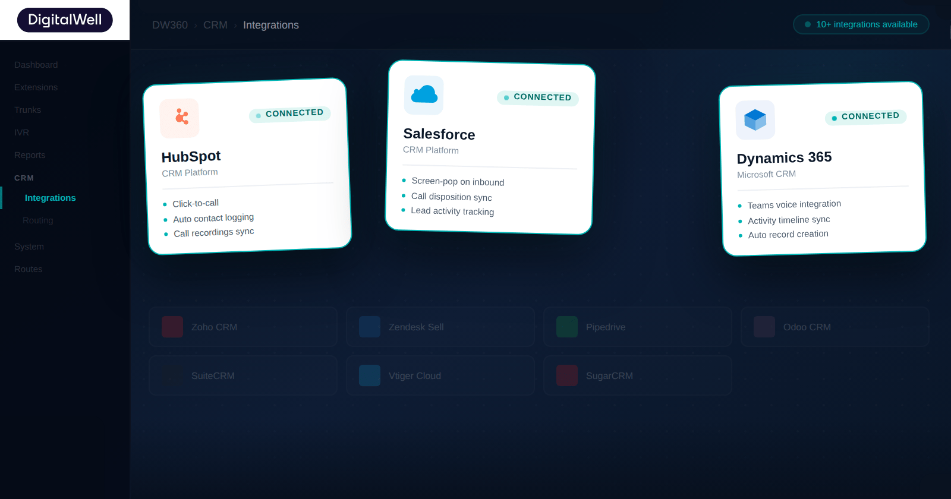
Task: Click HubSpot's CONNECTED status badge
Action: point(290,113)
